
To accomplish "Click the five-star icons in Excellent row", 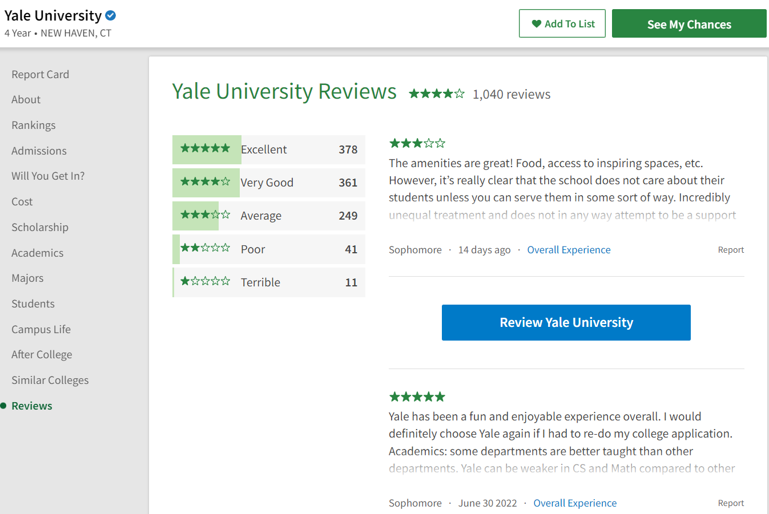I will click(x=206, y=148).
